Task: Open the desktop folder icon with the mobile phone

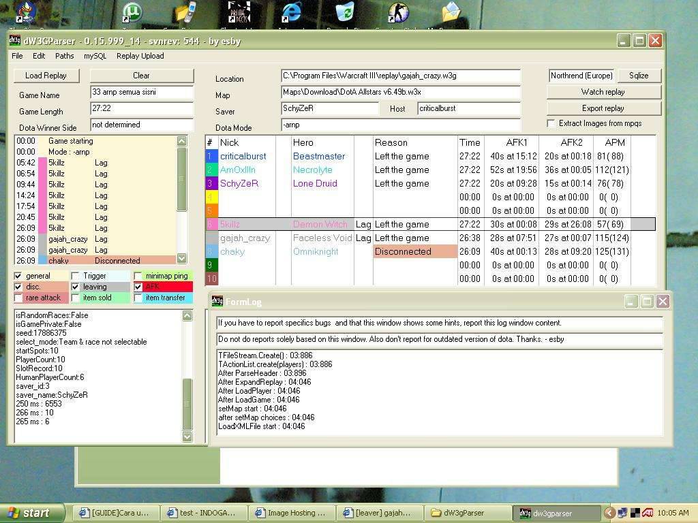Action: pyautogui.click(x=185, y=12)
